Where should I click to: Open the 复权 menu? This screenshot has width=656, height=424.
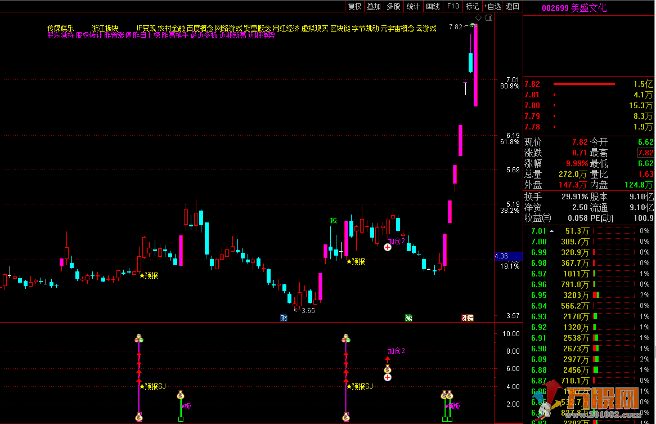[354, 6]
